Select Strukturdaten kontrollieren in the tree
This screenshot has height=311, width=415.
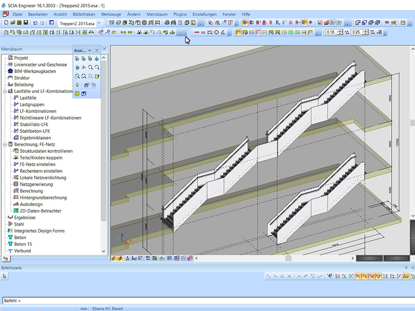[46, 151]
